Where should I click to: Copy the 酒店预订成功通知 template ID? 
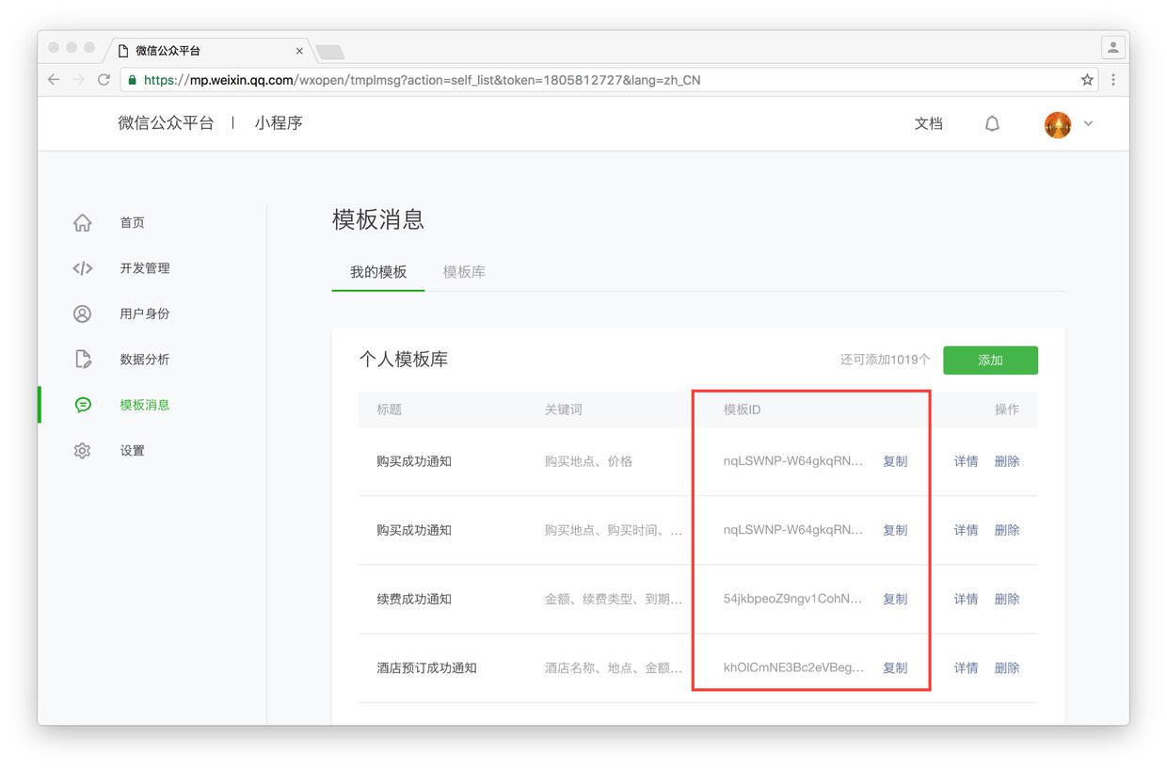(895, 667)
